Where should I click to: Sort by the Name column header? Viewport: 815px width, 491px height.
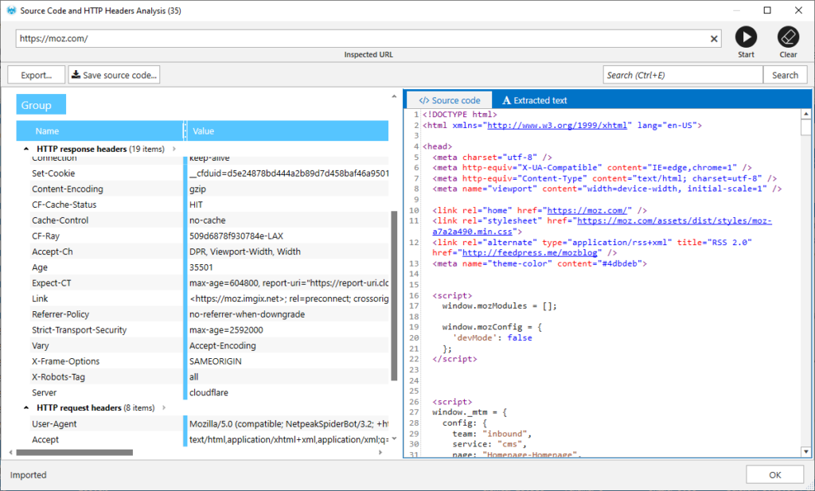(x=99, y=131)
